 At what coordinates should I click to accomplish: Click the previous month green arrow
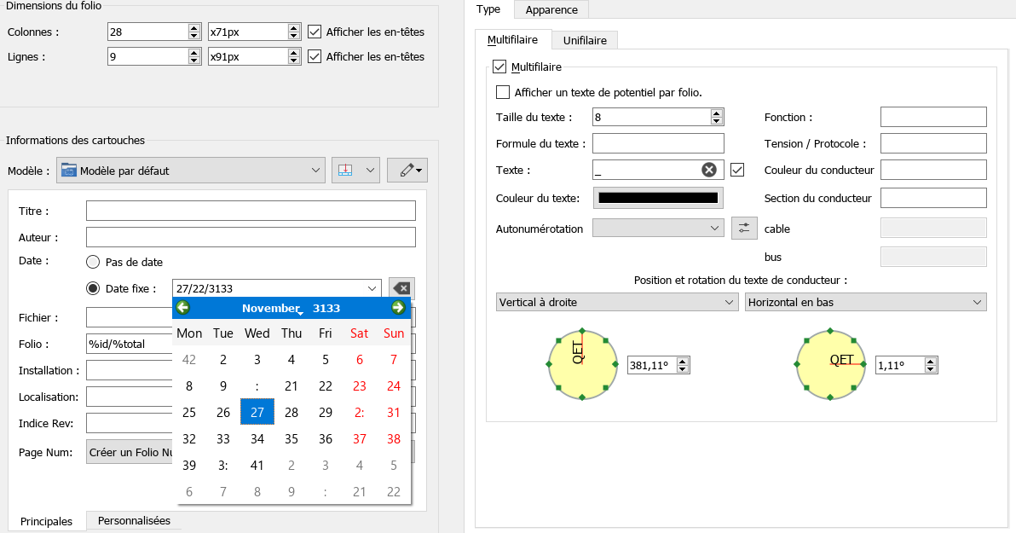(182, 308)
